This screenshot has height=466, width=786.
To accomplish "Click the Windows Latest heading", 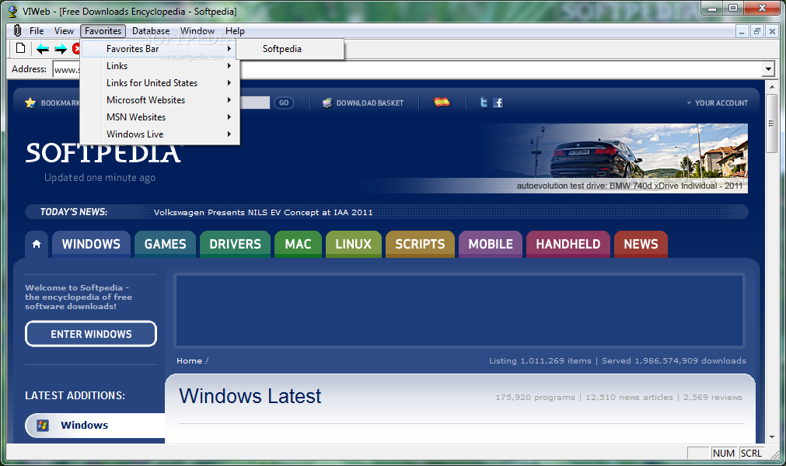I will [250, 396].
